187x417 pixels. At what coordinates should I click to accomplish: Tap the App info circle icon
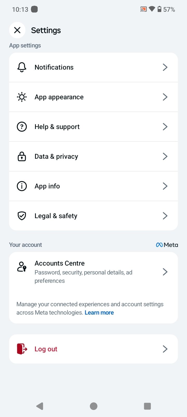22,186
